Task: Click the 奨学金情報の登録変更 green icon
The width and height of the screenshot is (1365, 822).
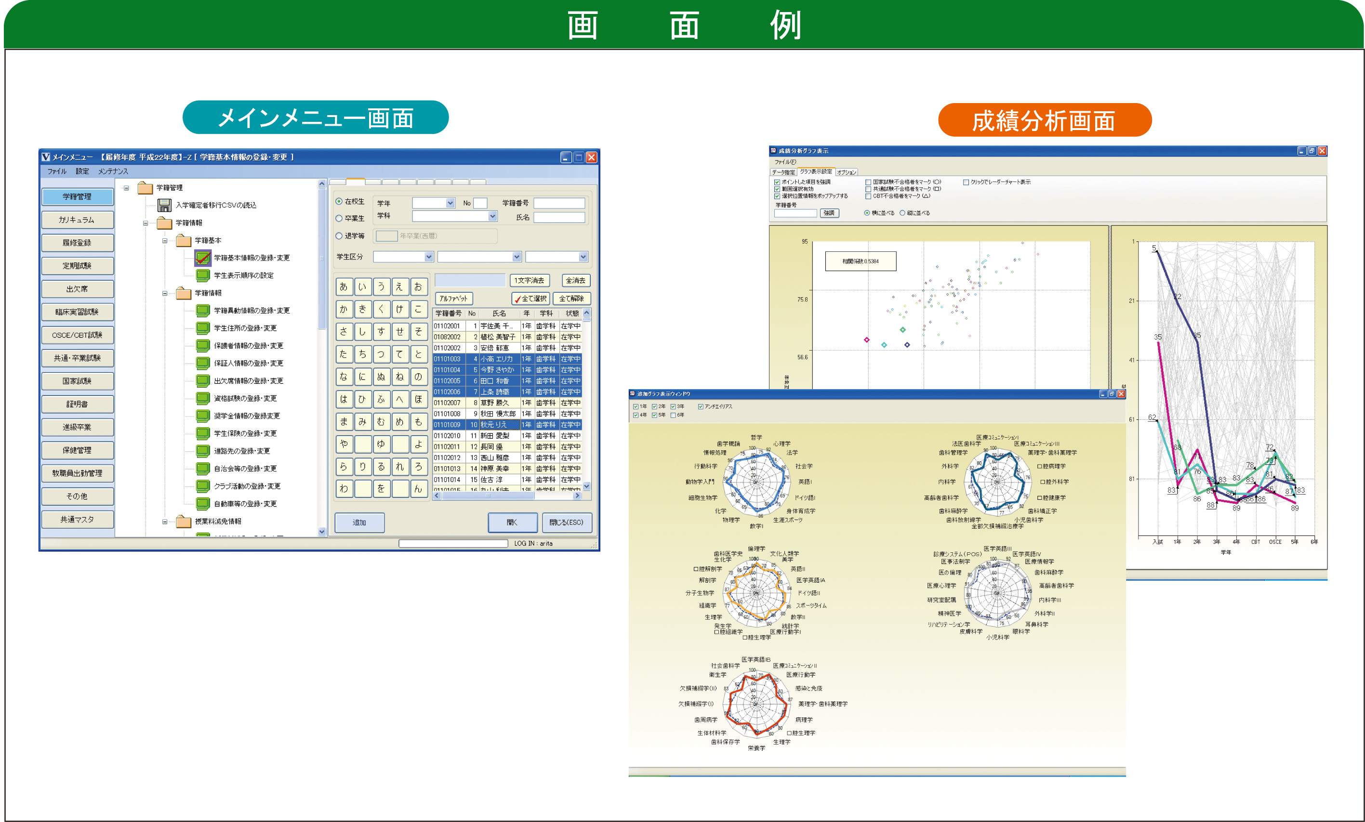Action: (x=203, y=416)
